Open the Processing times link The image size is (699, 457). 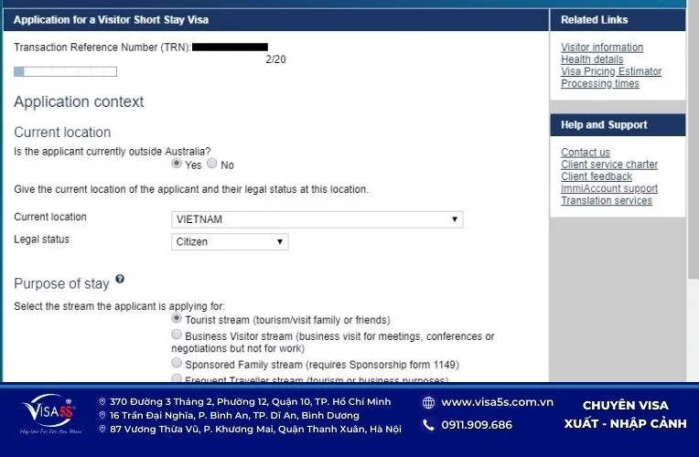click(600, 83)
